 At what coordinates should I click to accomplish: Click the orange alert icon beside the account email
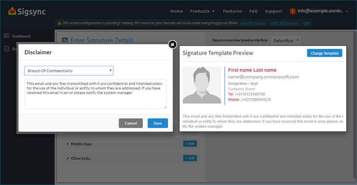(x=292, y=11)
